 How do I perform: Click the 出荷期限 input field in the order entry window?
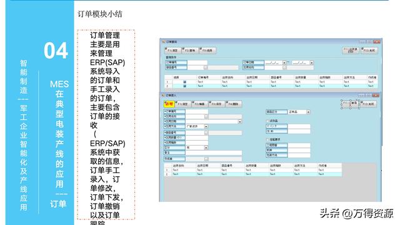(x=197, y=142)
